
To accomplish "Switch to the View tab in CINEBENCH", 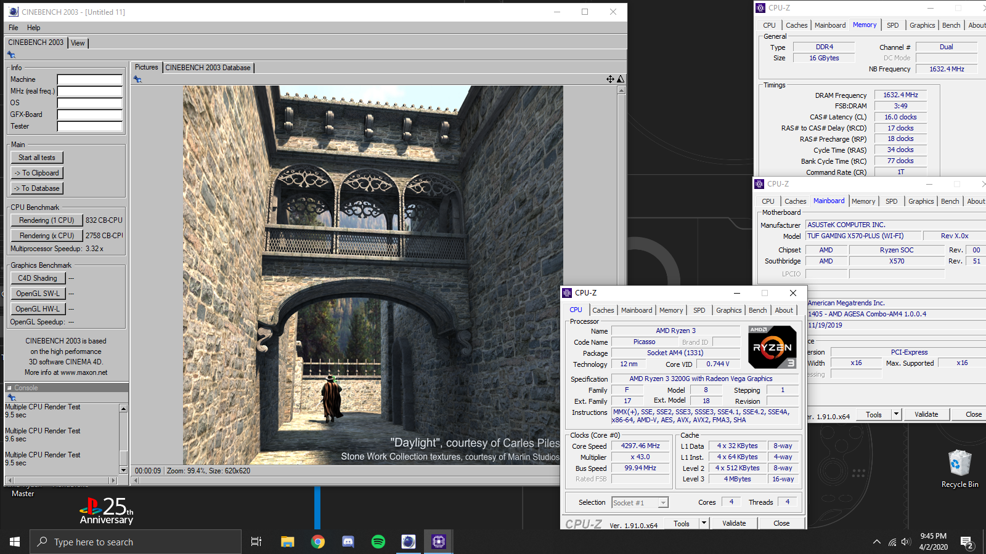I will click(78, 43).
